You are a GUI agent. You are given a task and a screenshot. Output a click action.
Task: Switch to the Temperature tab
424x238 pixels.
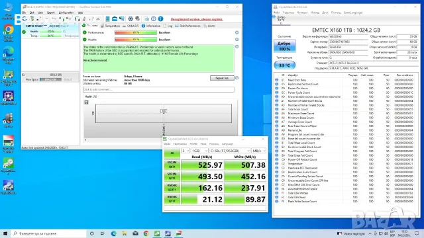tap(111, 26)
